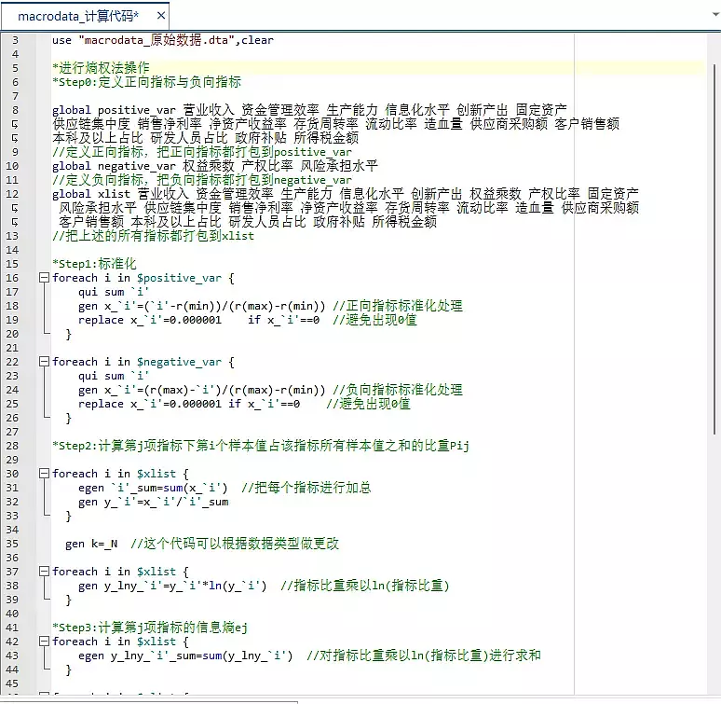Click the Step2 comment ending with 比重Pij
This screenshot has height=704, width=721.
point(260,446)
